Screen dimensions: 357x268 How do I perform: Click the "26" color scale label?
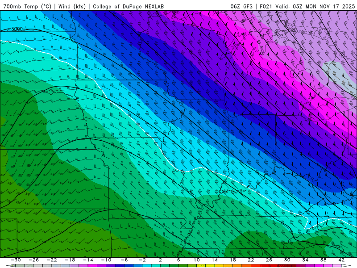pos(269,260)
